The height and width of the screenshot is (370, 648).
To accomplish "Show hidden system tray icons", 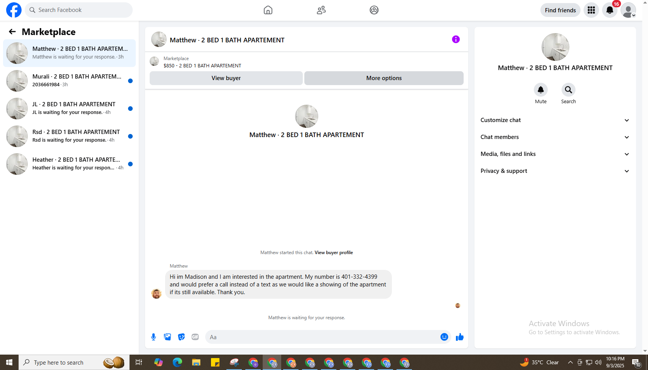I will pyautogui.click(x=570, y=362).
